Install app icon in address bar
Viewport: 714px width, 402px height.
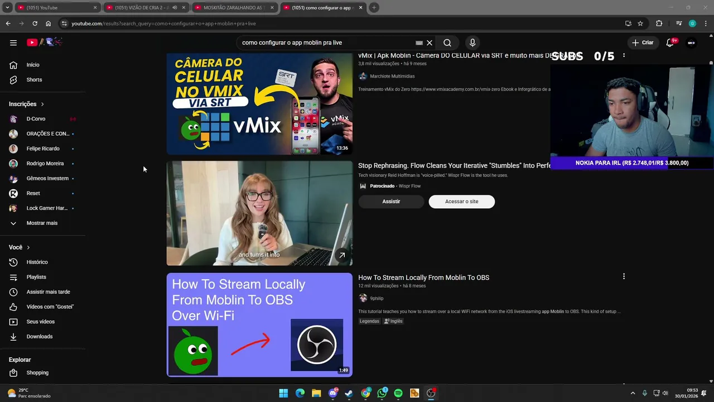pyautogui.click(x=628, y=23)
